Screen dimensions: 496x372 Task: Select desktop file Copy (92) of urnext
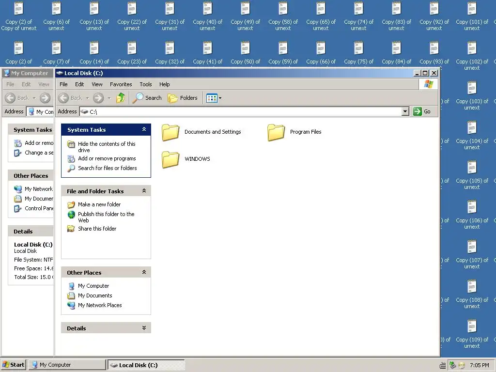pyautogui.click(x=434, y=16)
